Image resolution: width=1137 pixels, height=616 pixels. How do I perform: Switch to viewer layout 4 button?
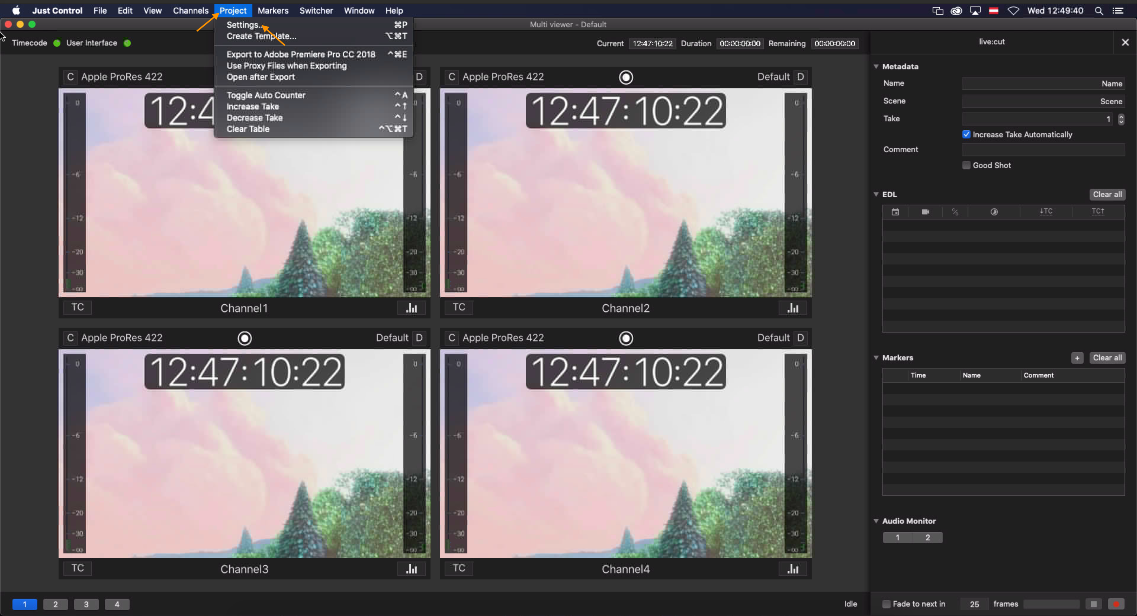[117, 604]
